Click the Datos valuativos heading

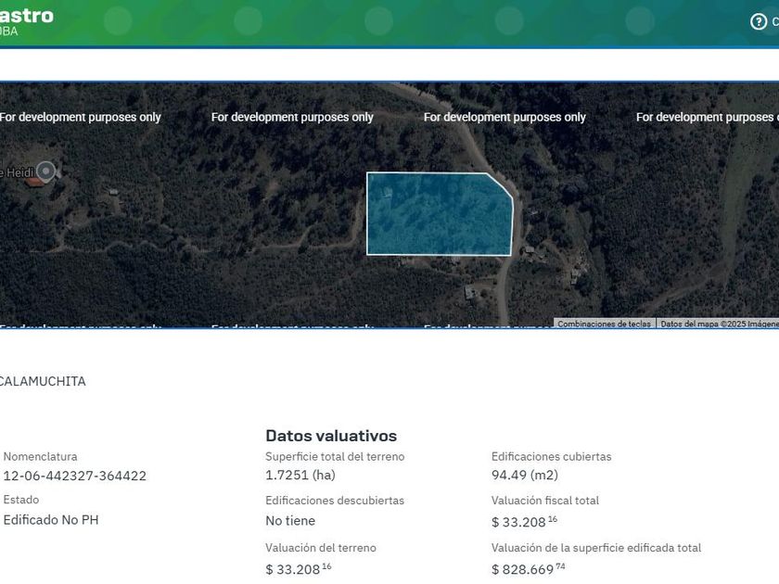(330, 436)
